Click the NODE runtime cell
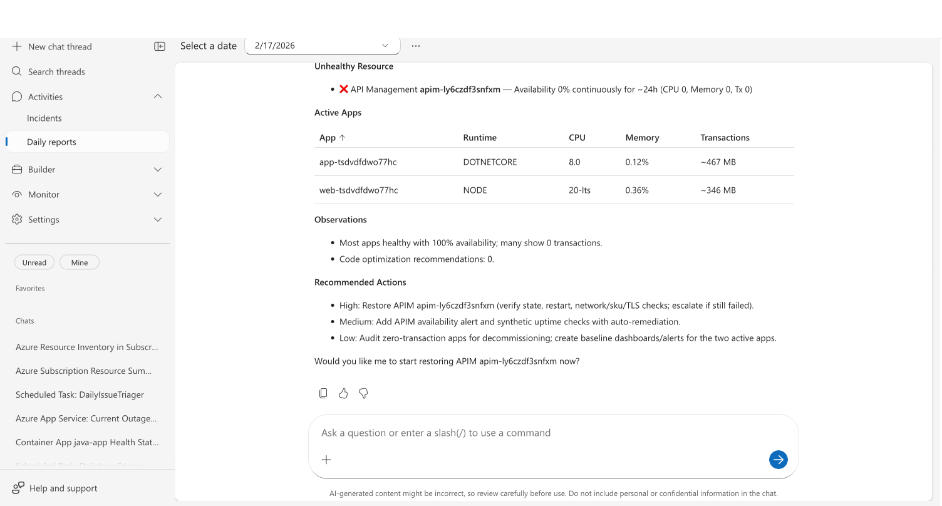942x506 pixels. (475, 190)
